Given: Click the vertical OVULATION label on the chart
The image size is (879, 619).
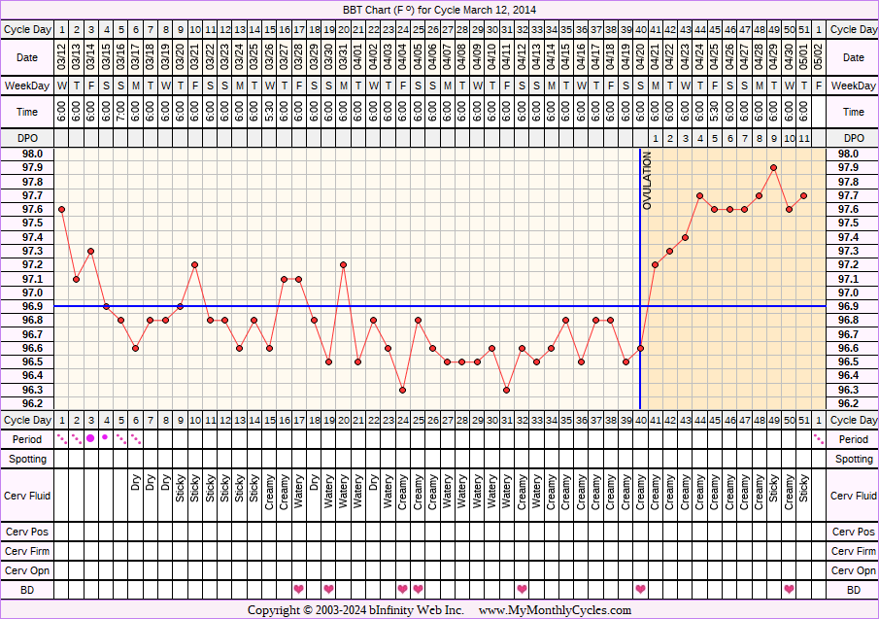Looking at the screenshot, I should [648, 181].
